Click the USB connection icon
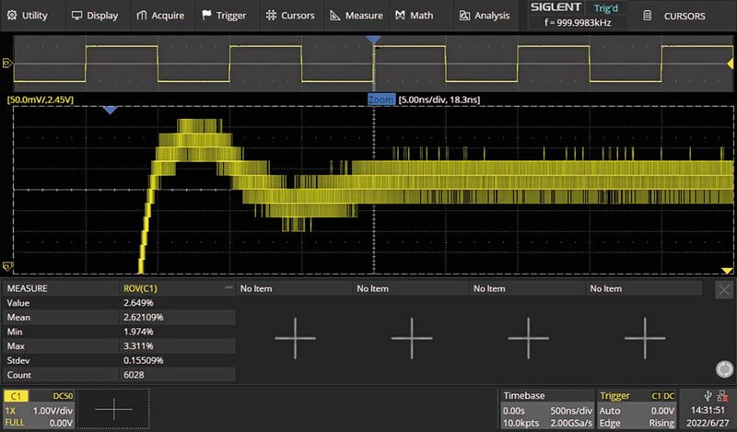The height and width of the screenshot is (432, 737). [x=708, y=396]
